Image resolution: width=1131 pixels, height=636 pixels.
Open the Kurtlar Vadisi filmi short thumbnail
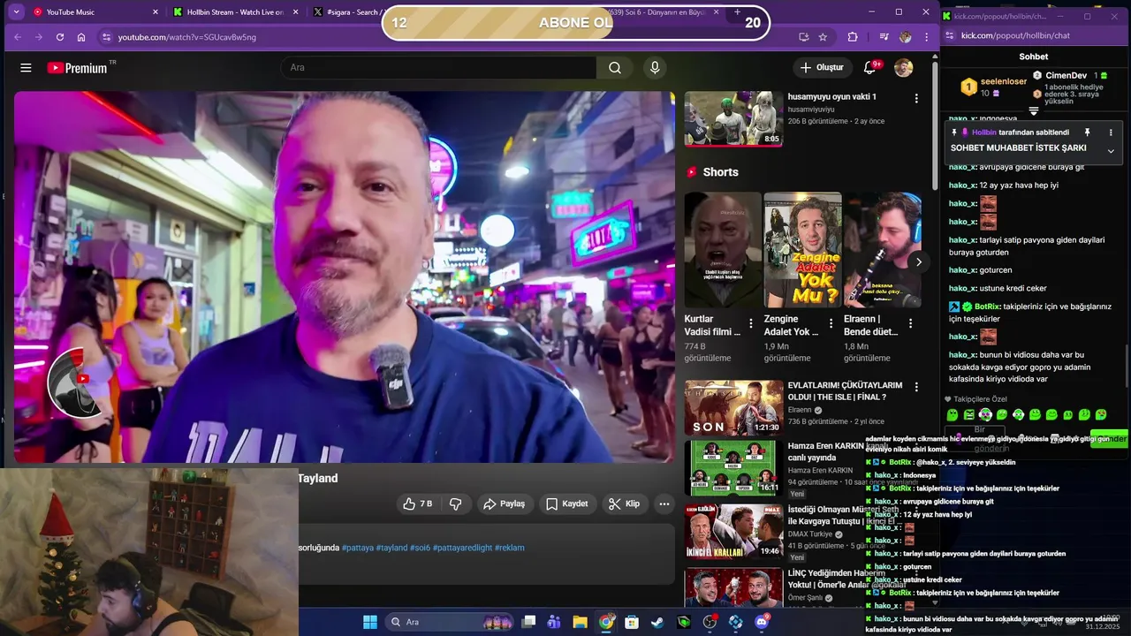(723, 250)
